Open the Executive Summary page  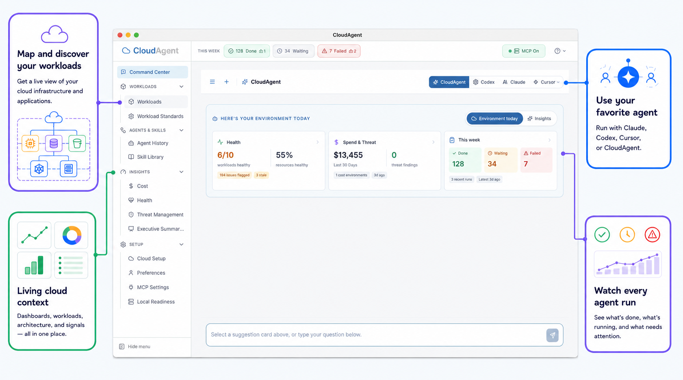point(156,229)
